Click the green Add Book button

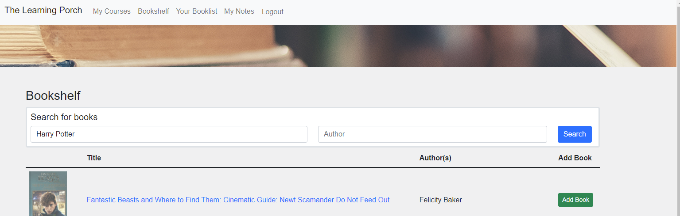point(575,200)
